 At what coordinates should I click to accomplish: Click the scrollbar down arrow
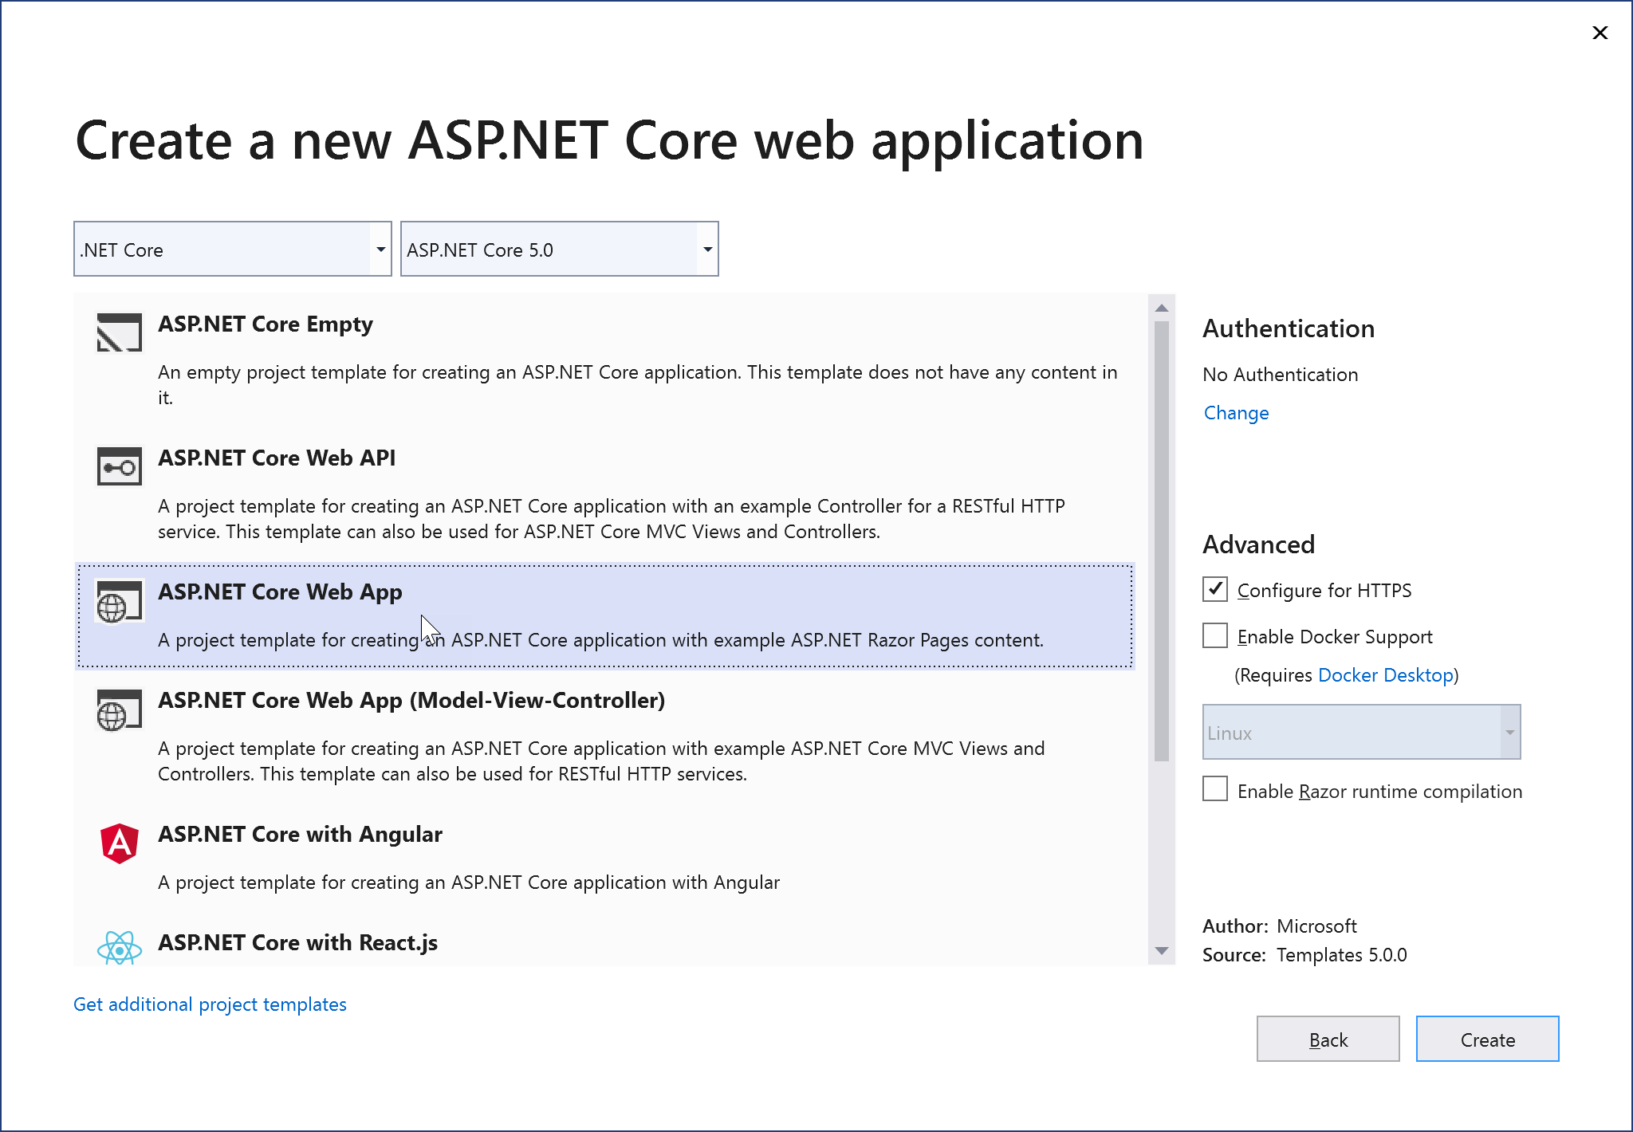tap(1162, 951)
